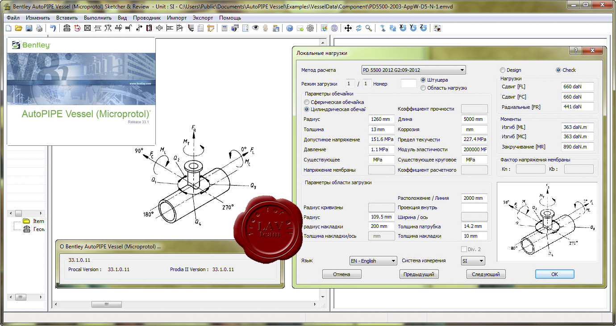616x326 pixels.
Task: Open settings gear toolbar icon
Action: pyautogui.click(x=310, y=28)
